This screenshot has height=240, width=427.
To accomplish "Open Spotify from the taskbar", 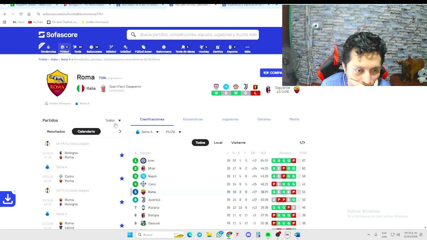I will point(268,235).
